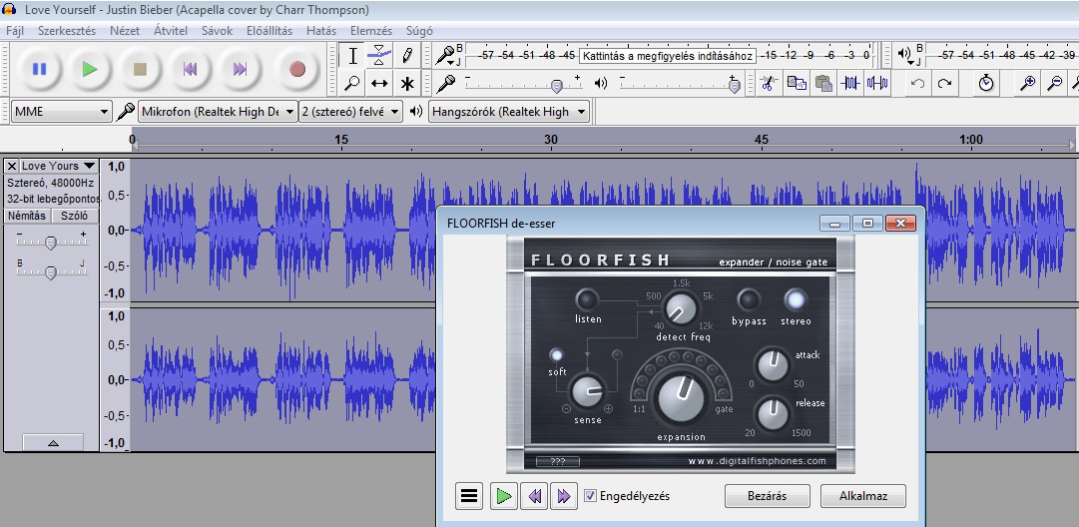
Task: Open the Hangszórók playback device dropdown
Action: tap(509, 112)
